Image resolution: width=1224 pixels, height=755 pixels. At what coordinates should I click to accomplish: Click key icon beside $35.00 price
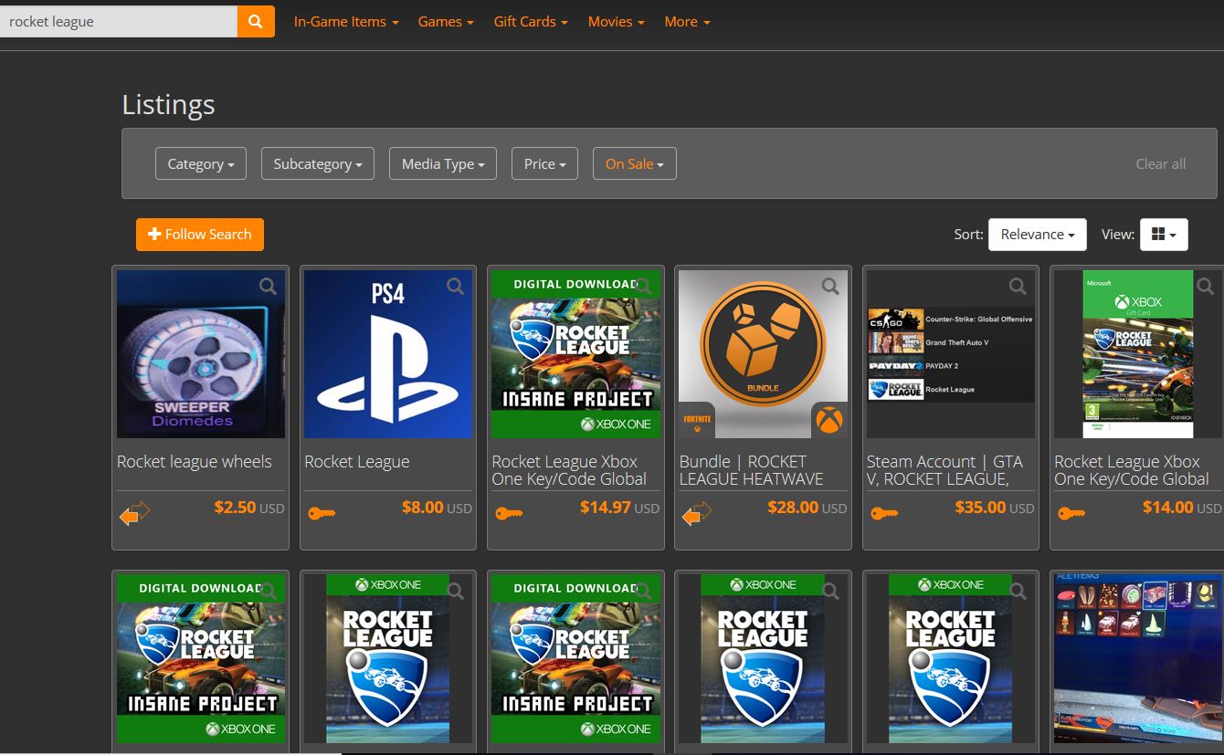click(x=884, y=514)
